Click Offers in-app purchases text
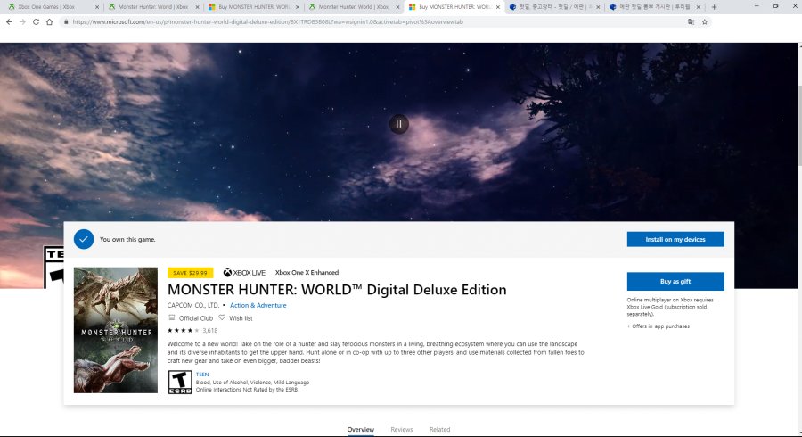The height and width of the screenshot is (437, 802). (659, 326)
